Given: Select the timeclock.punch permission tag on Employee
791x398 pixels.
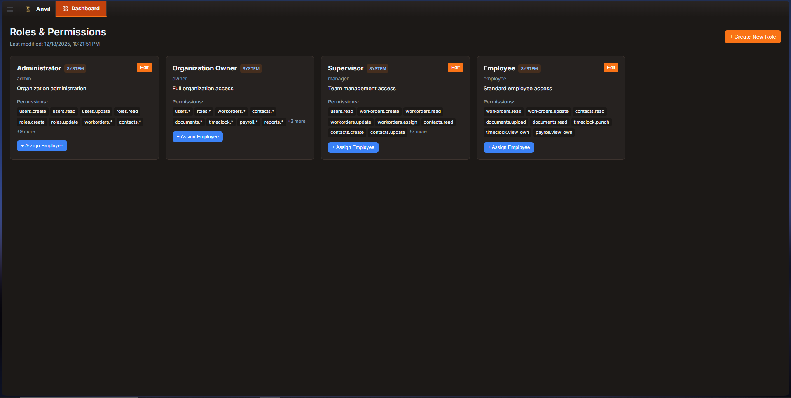Looking at the screenshot, I should pyautogui.click(x=591, y=122).
